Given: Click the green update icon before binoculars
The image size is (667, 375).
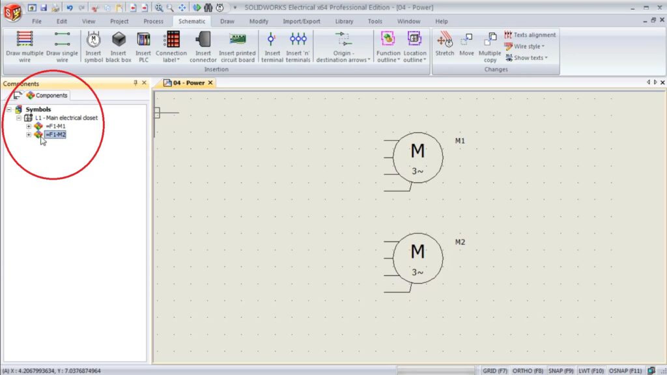Looking at the screenshot, I should pyautogui.click(x=197, y=8).
